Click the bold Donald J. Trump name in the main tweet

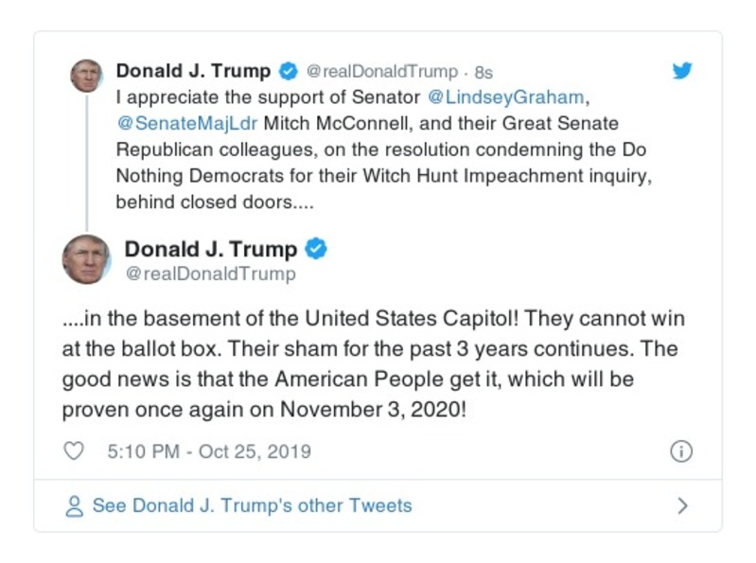pos(211,250)
